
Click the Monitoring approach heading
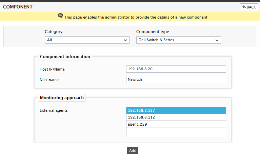click(62, 98)
